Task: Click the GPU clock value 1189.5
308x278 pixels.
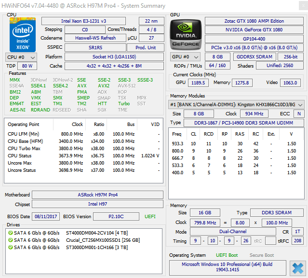Action: pyautogui.click(x=198, y=83)
